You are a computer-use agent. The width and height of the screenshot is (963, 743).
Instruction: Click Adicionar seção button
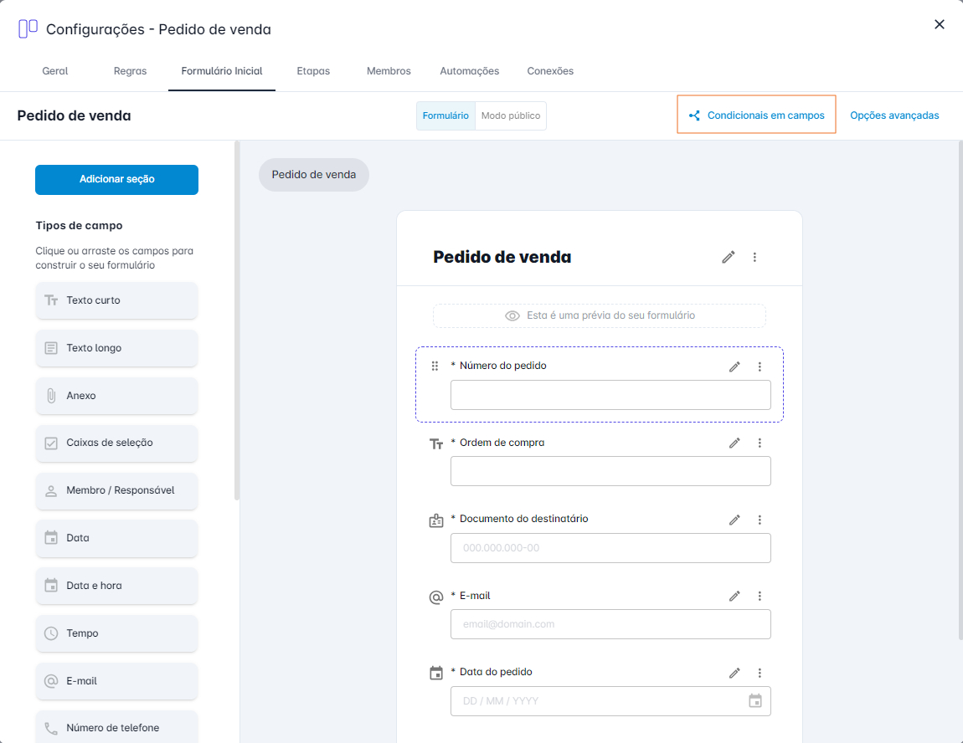click(x=116, y=180)
